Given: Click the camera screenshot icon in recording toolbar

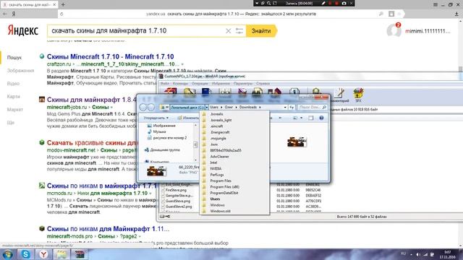Looking at the screenshot, I should 344,3.
